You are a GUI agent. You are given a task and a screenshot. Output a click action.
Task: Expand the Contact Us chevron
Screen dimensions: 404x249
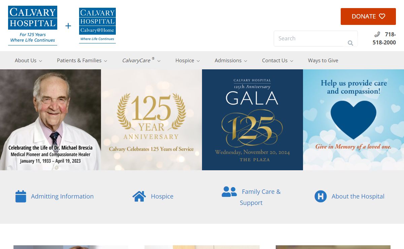(x=292, y=61)
